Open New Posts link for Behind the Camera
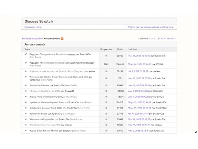Image resolution: width=198 pixels, height=149 pixels. click(x=71, y=85)
